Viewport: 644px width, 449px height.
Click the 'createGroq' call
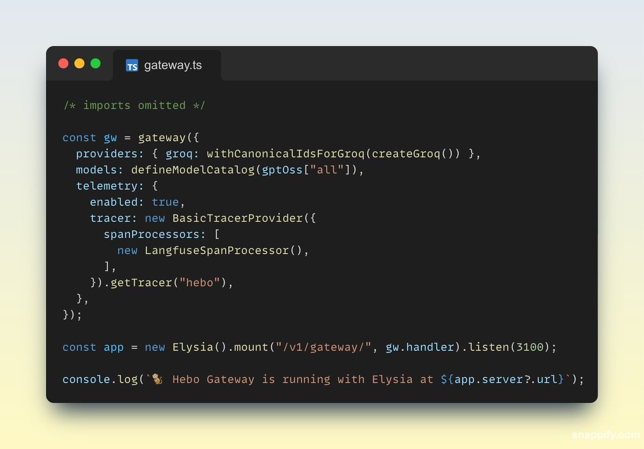click(406, 153)
